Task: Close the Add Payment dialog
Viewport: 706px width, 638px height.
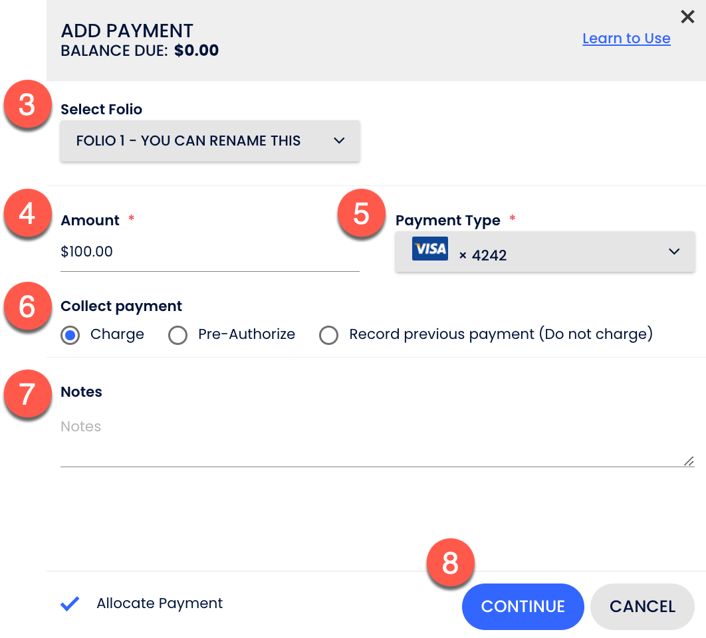Action: click(687, 17)
